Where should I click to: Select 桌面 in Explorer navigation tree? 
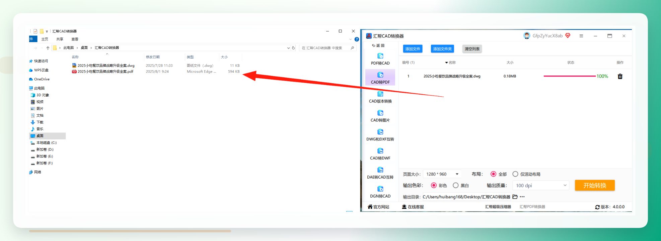coord(47,136)
